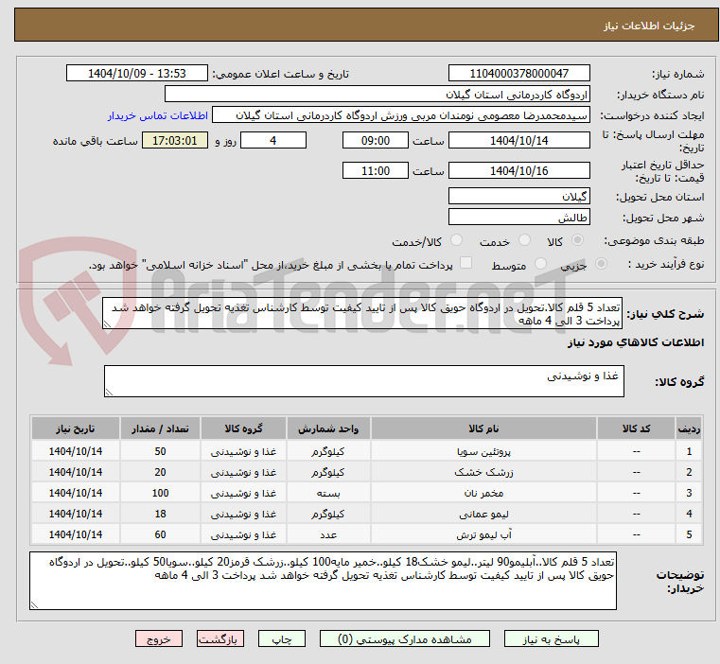Viewport: 720px width, 664px height.
Task: Click the unit بسته in مخمر نان row
Action: [328, 493]
